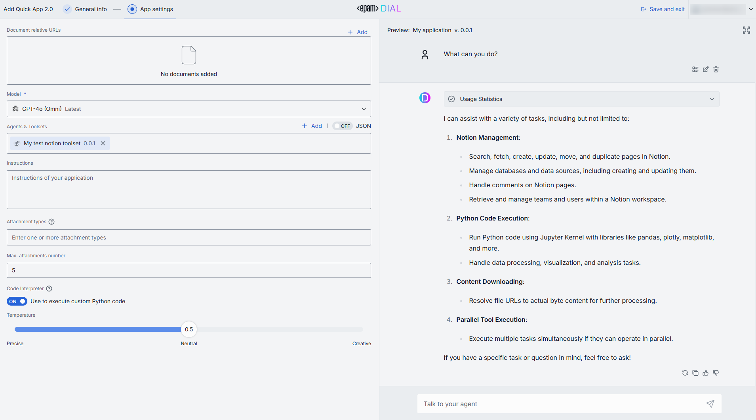This screenshot has width=756, height=420.
Task: Select the App settings step
Action: click(156, 9)
